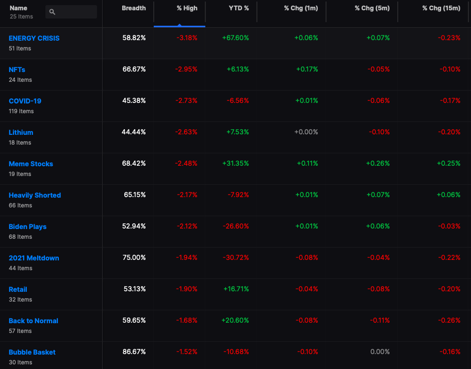Open the Back to Normal list

point(34,321)
